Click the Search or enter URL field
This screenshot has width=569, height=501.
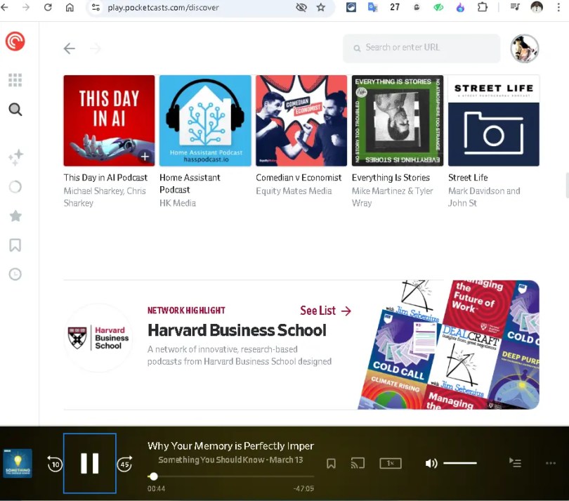coord(421,48)
